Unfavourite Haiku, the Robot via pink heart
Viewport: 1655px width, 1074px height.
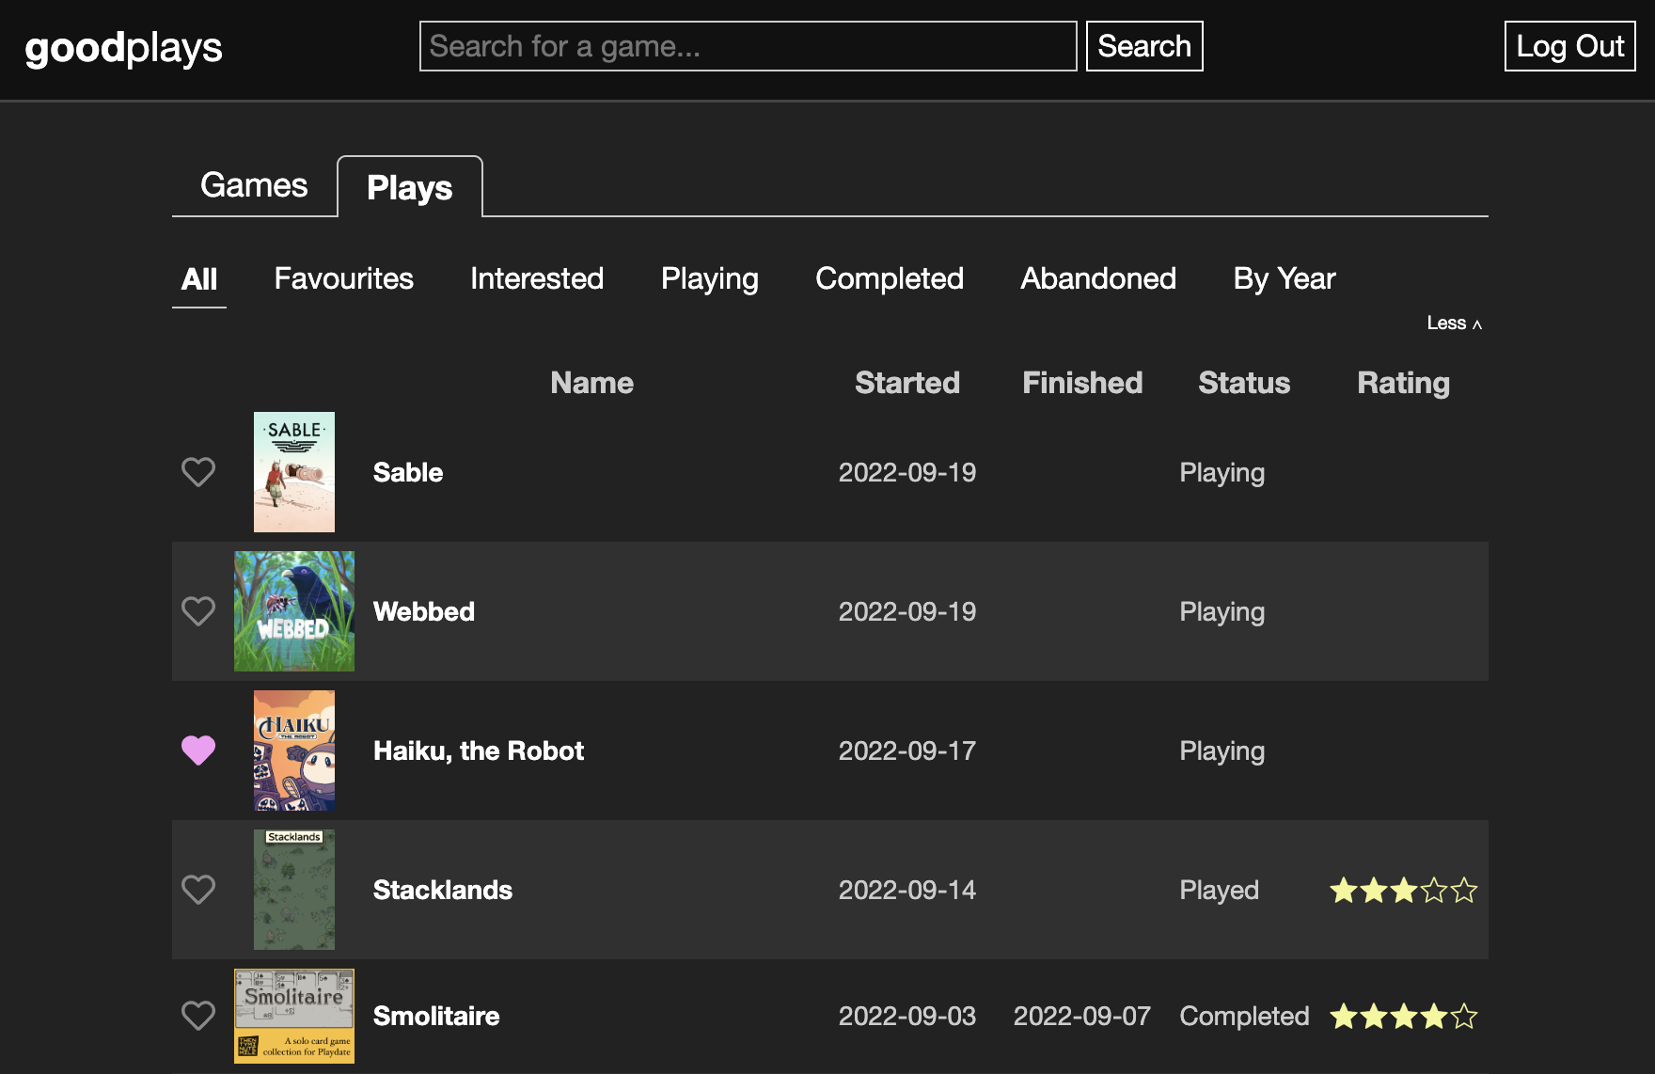(198, 750)
